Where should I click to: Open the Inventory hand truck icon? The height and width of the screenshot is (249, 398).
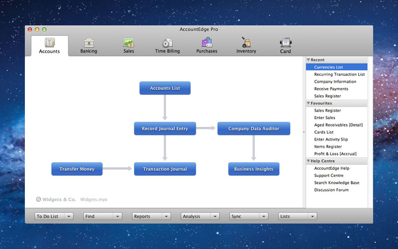coord(246,42)
